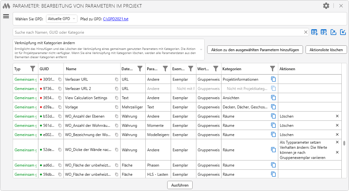Image resolution: width=349 pixels, height=191 pixels.
Task: Open the filter for the Kategorien column
Action: pyautogui.click(x=272, y=69)
